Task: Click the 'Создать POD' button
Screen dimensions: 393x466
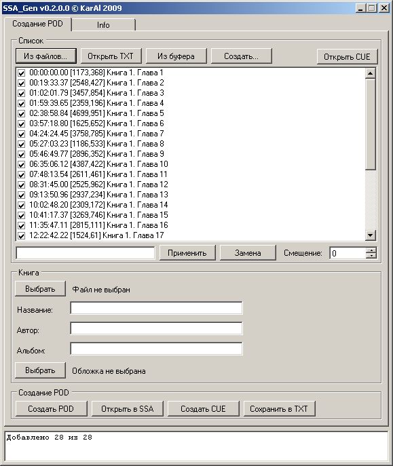Action: click(51, 408)
